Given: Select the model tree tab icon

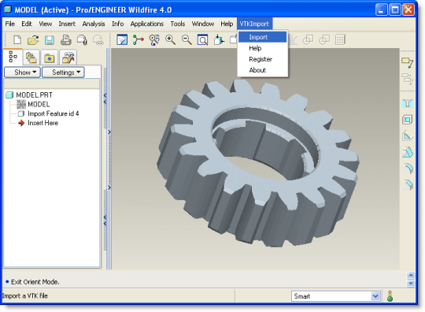Looking at the screenshot, I should point(13,57).
